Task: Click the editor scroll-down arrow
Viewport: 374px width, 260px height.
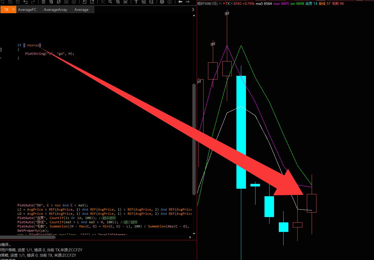Action: coord(194,234)
